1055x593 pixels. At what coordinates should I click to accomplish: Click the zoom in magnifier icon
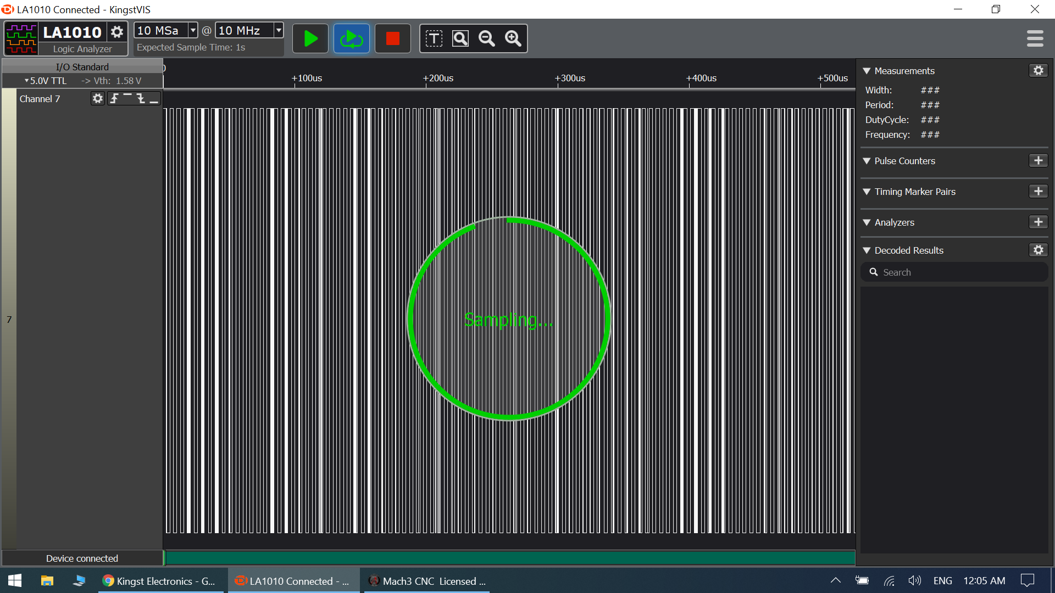point(513,38)
